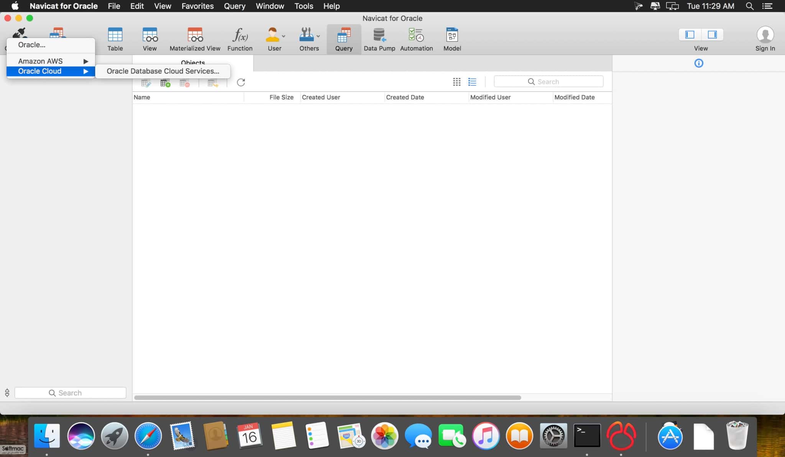Expand the Amazon AWS submenu
Screen dimensions: 785x457
coord(51,61)
